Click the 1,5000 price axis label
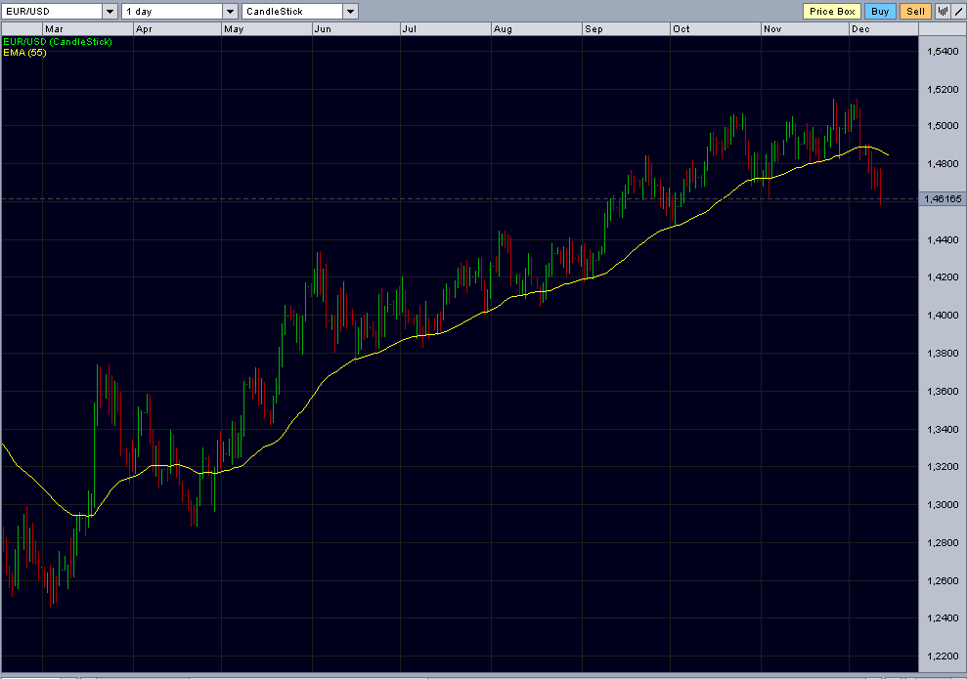 [x=943, y=126]
